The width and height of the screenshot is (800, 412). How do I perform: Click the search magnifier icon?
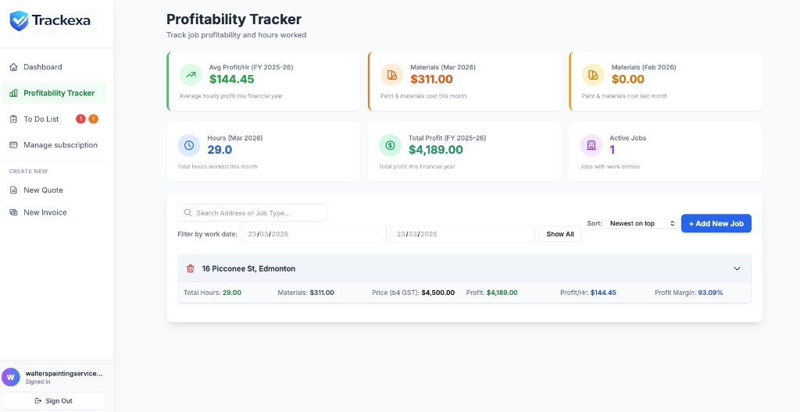[x=187, y=212]
